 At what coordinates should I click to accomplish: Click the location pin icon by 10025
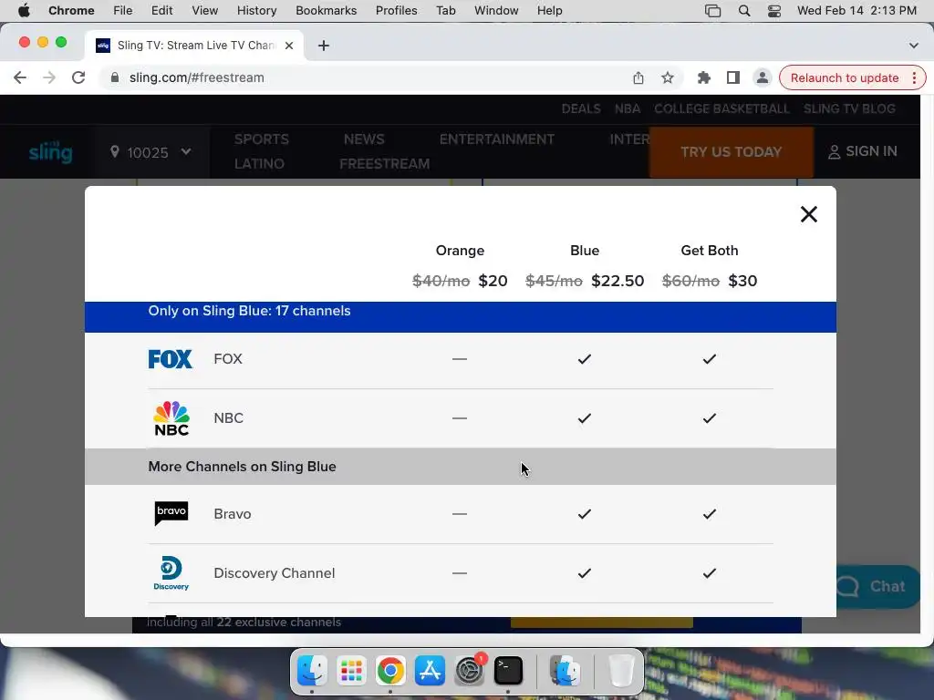(x=115, y=152)
